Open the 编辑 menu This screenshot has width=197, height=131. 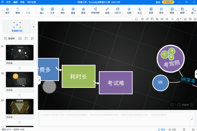pyautogui.click(x=15, y=2)
